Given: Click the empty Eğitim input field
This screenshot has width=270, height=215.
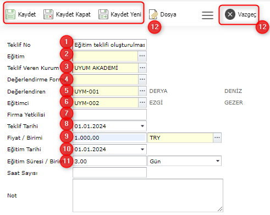Looking at the screenshot, I should pyautogui.click(x=106, y=56).
